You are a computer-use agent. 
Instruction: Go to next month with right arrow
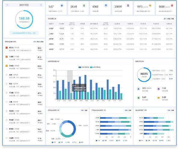pyautogui.click(x=41, y=5)
